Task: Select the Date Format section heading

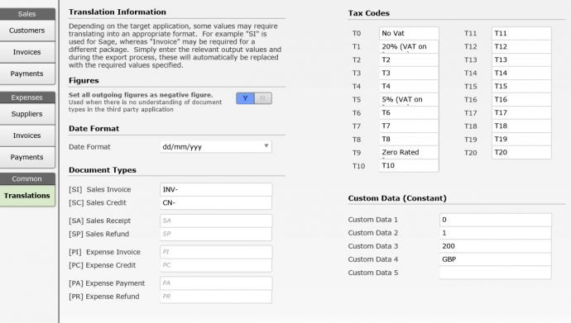Action: pyautogui.click(x=94, y=129)
